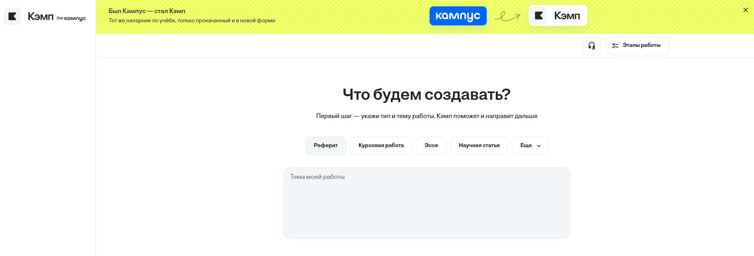Select the Эссе work type
Image resolution: width=754 pixels, height=256 pixels.
431,145
